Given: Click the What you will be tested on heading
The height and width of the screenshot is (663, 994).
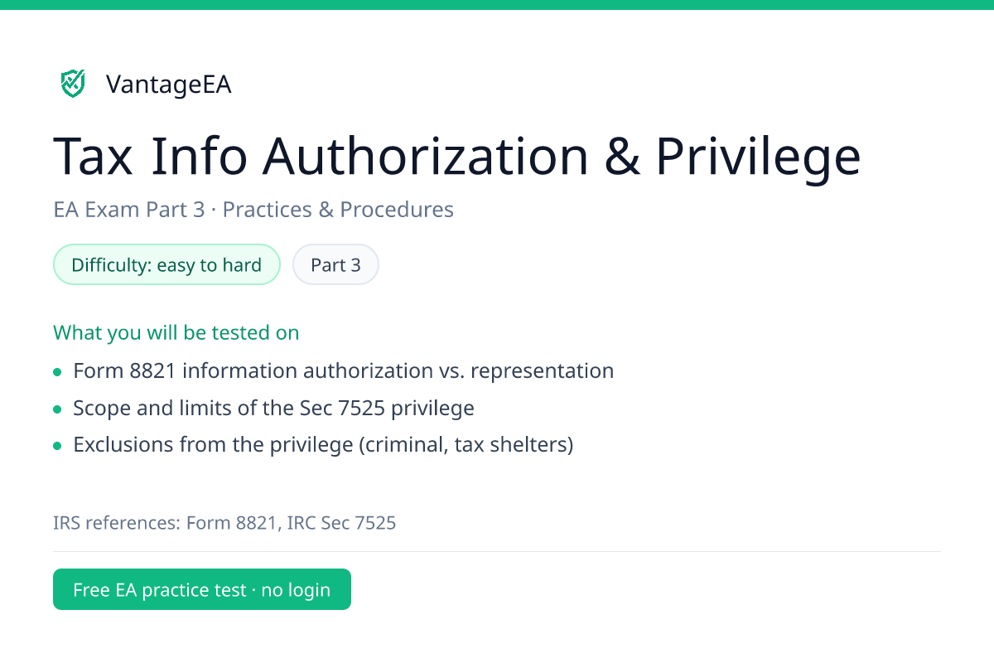Looking at the screenshot, I should 176,332.
